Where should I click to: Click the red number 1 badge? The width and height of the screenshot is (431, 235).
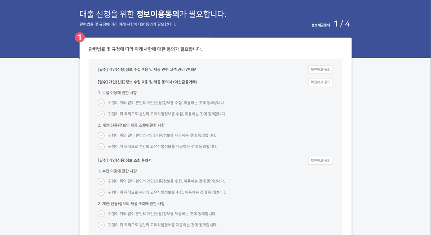pyautogui.click(x=80, y=37)
